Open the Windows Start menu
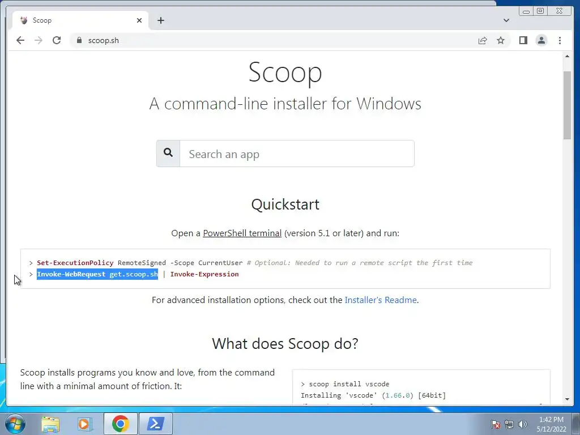The image size is (580, 435). click(15, 424)
